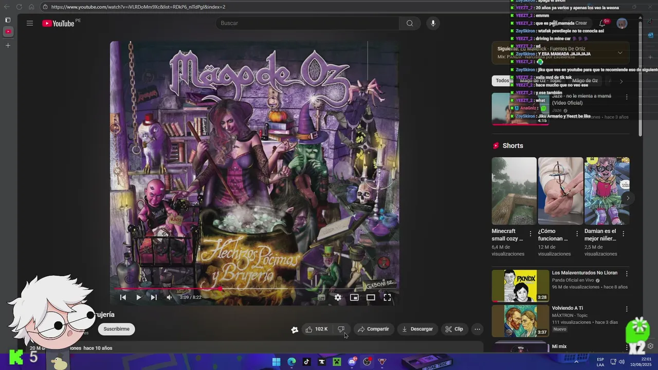Seek on the red video progress bar
The image size is (658, 370).
[x=255, y=289]
